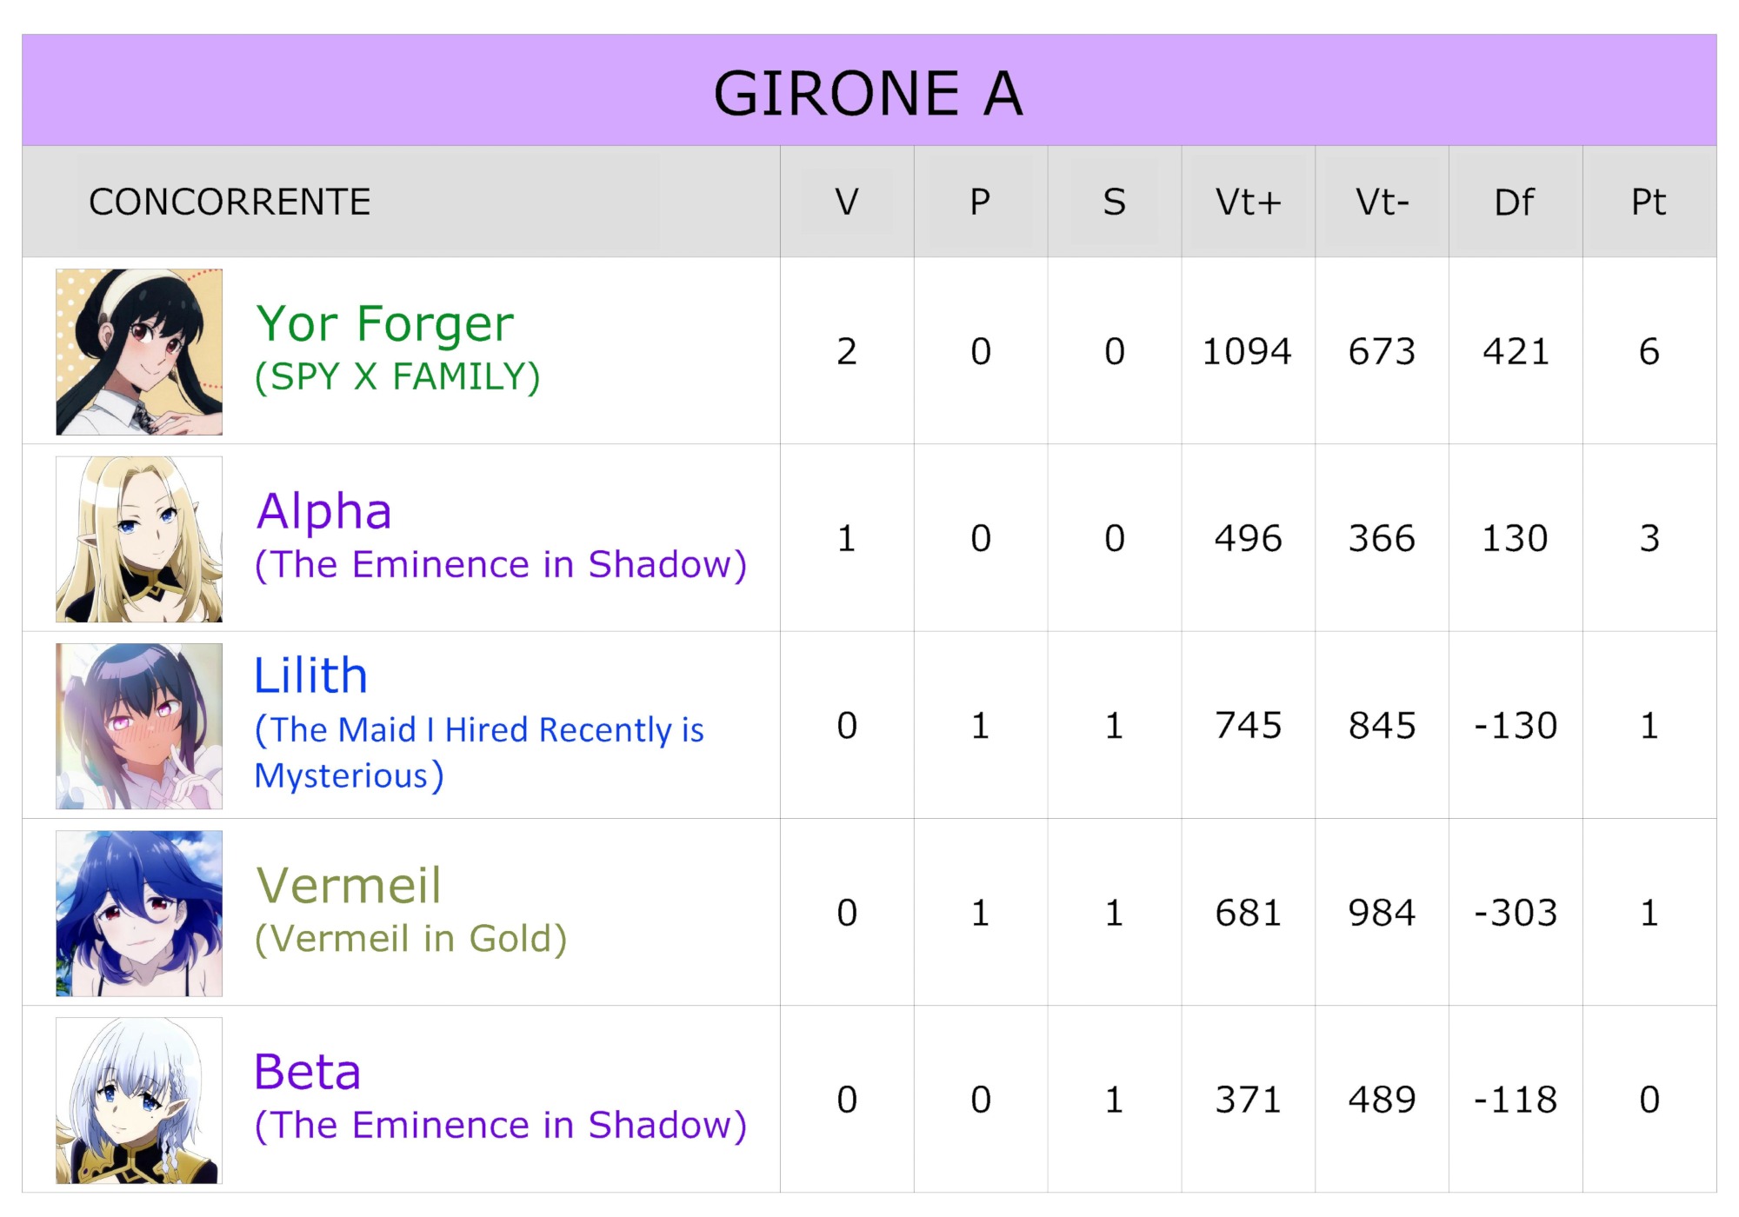1739x1217 pixels.
Task: Click the Vt+ column header
Action: 1248,202
